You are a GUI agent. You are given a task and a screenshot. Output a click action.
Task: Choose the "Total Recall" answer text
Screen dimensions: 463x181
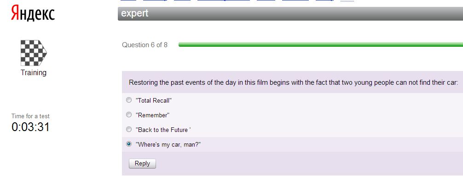154,100
